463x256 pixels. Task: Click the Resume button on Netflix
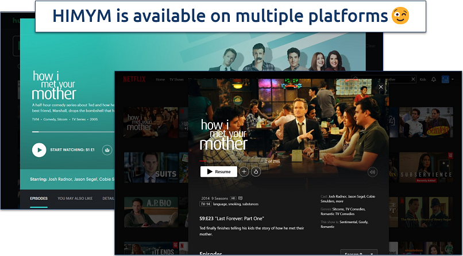[219, 172]
